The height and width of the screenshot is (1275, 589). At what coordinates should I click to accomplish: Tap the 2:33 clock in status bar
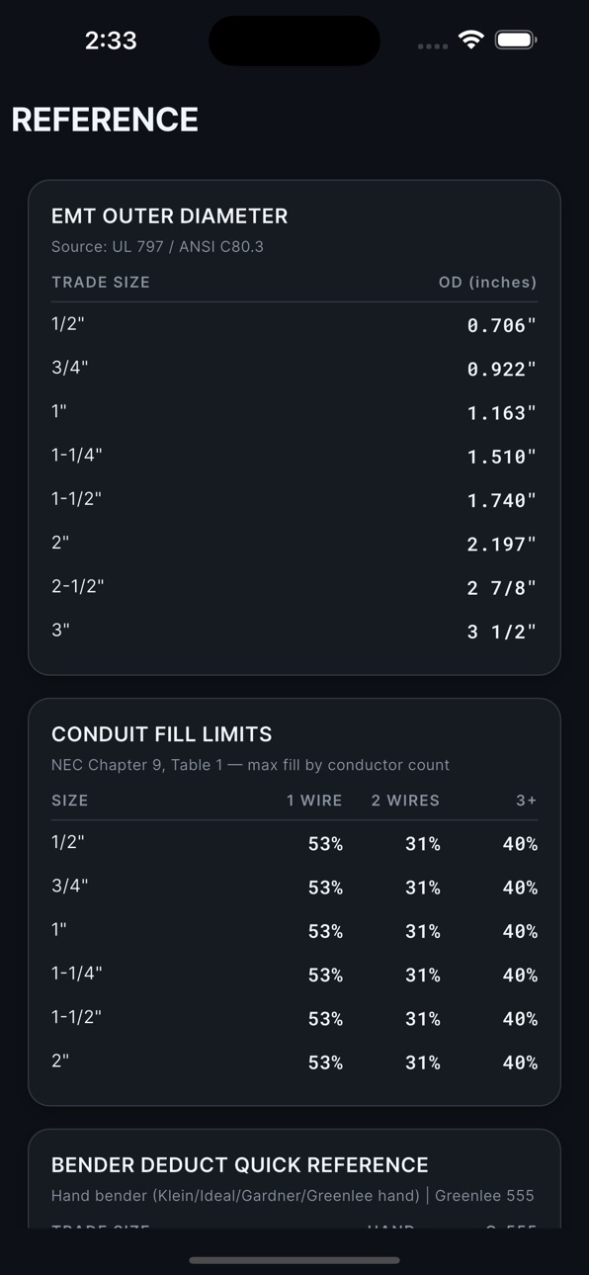pos(111,41)
